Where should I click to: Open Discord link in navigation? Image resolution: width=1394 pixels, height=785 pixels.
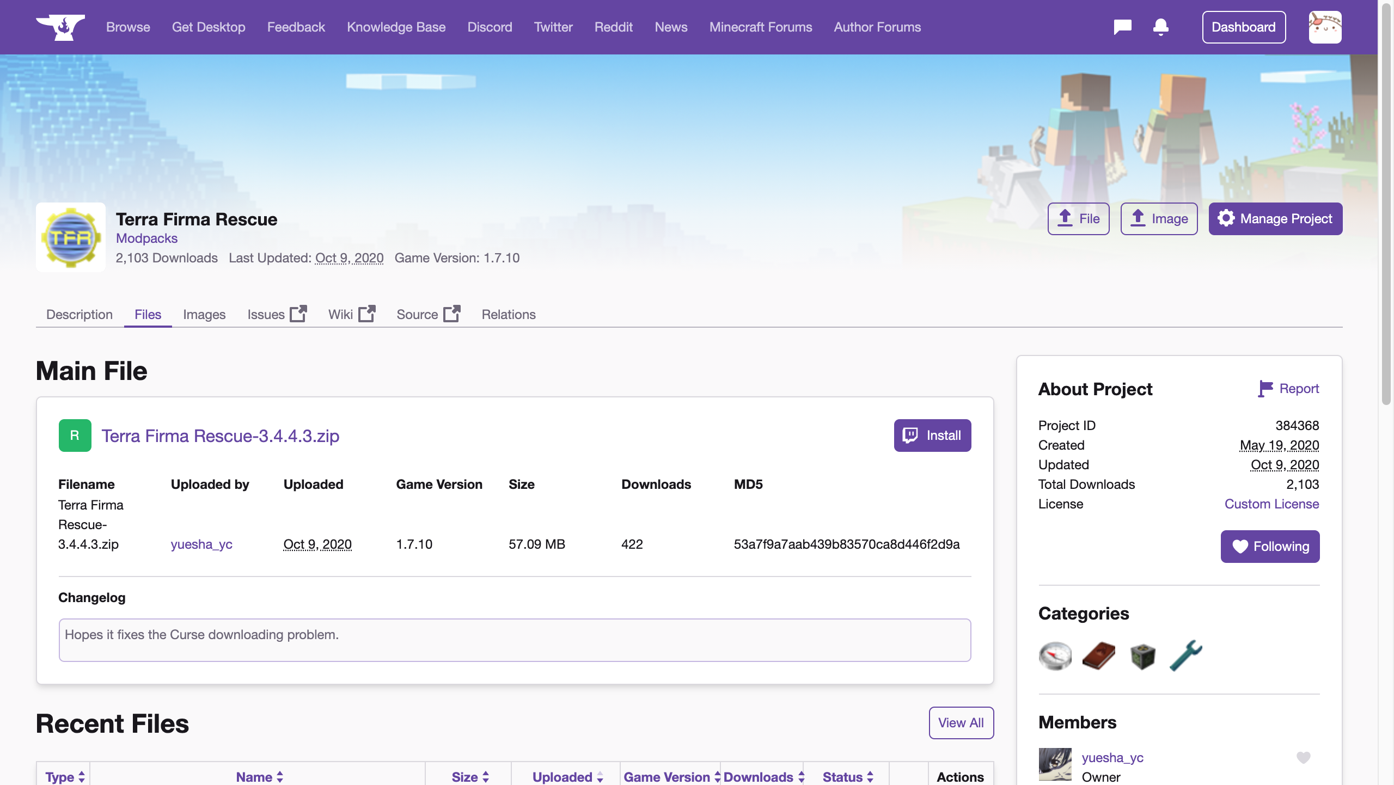click(x=490, y=27)
